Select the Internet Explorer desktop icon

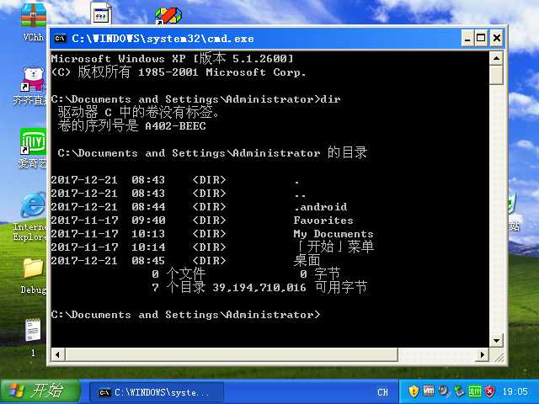pos(34,205)
